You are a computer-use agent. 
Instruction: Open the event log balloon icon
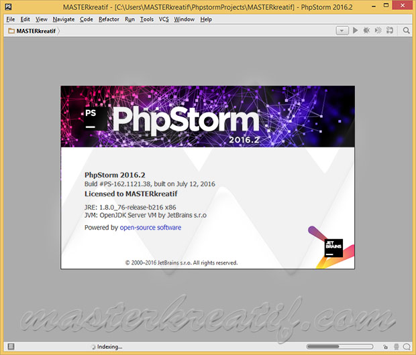click(x=407, y=346)
